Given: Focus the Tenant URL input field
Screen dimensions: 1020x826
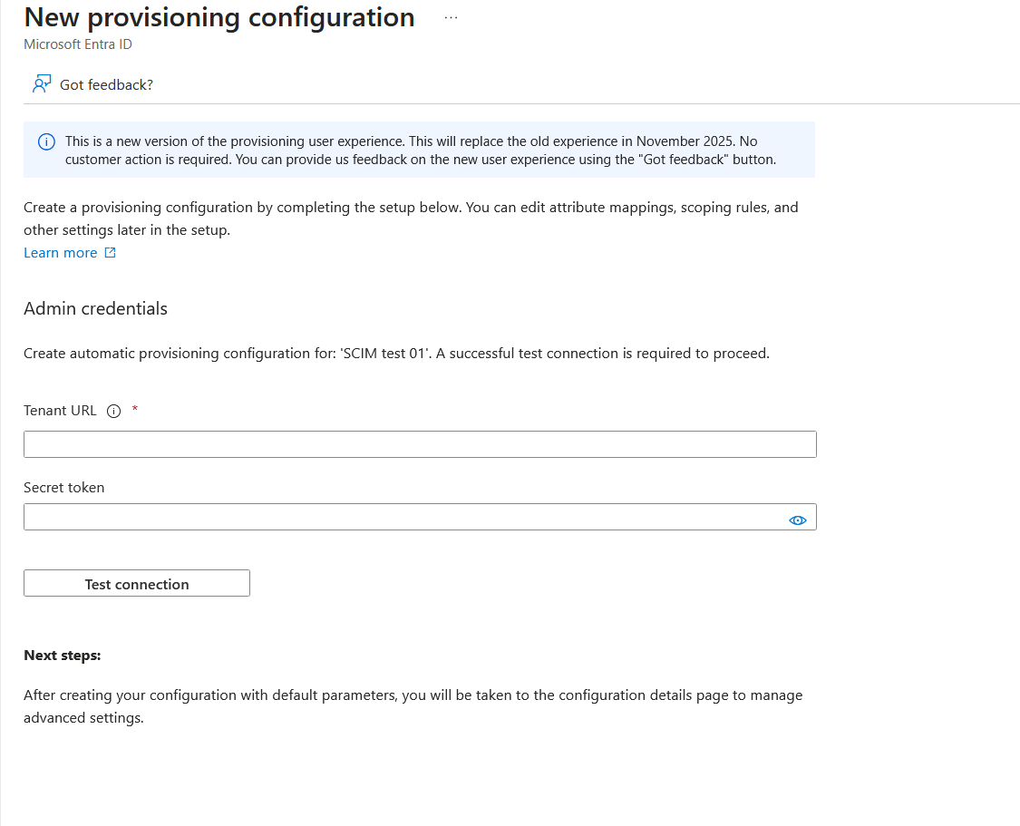Looking at the screenshot, I should 420,444.
